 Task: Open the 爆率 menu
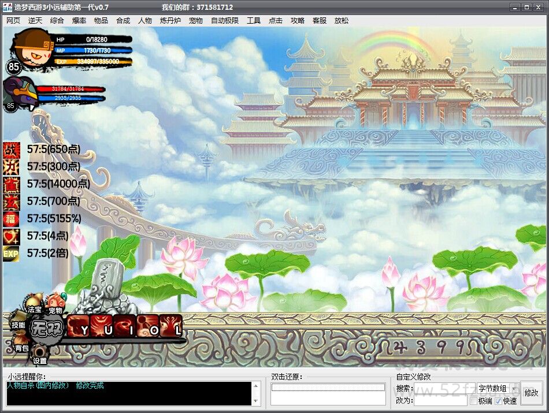(79, 20)
